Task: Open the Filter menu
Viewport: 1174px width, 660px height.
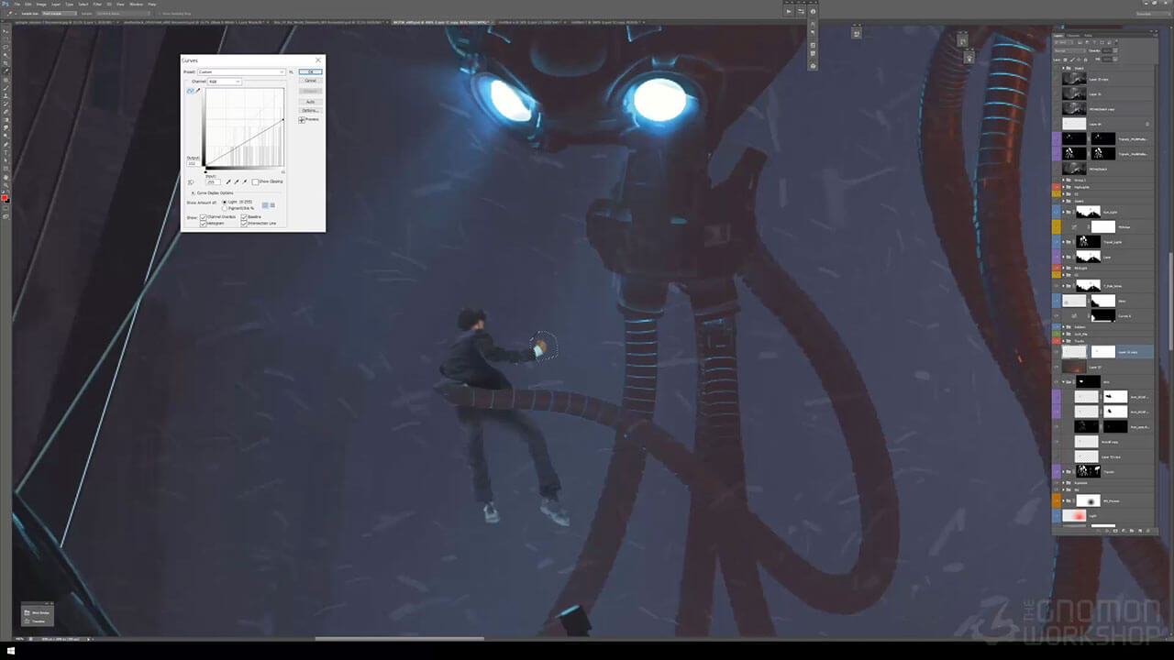Action: [97, 4]
